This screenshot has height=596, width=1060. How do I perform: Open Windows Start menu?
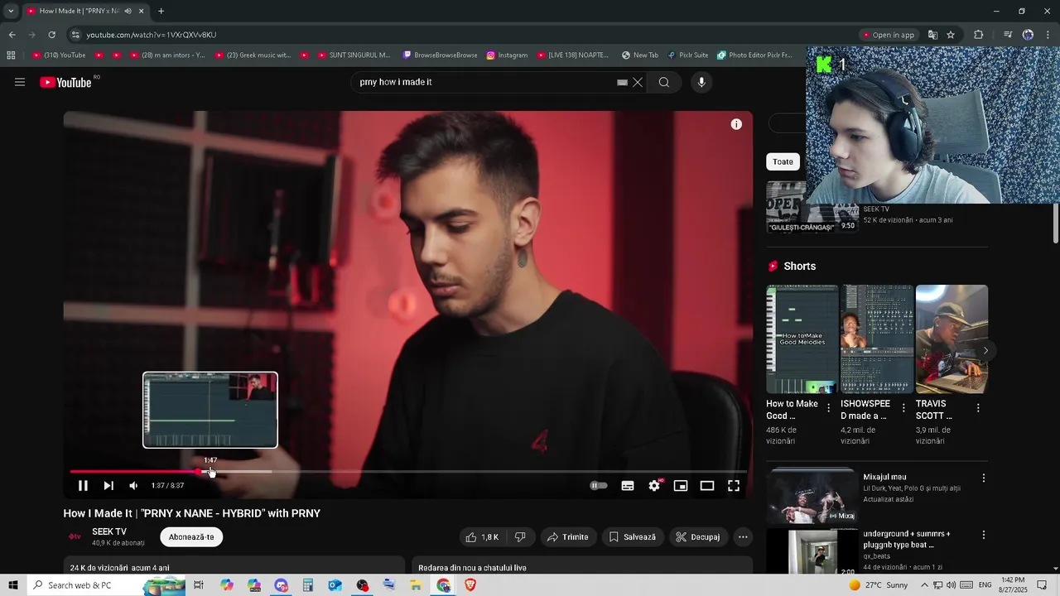click(12, 585)
